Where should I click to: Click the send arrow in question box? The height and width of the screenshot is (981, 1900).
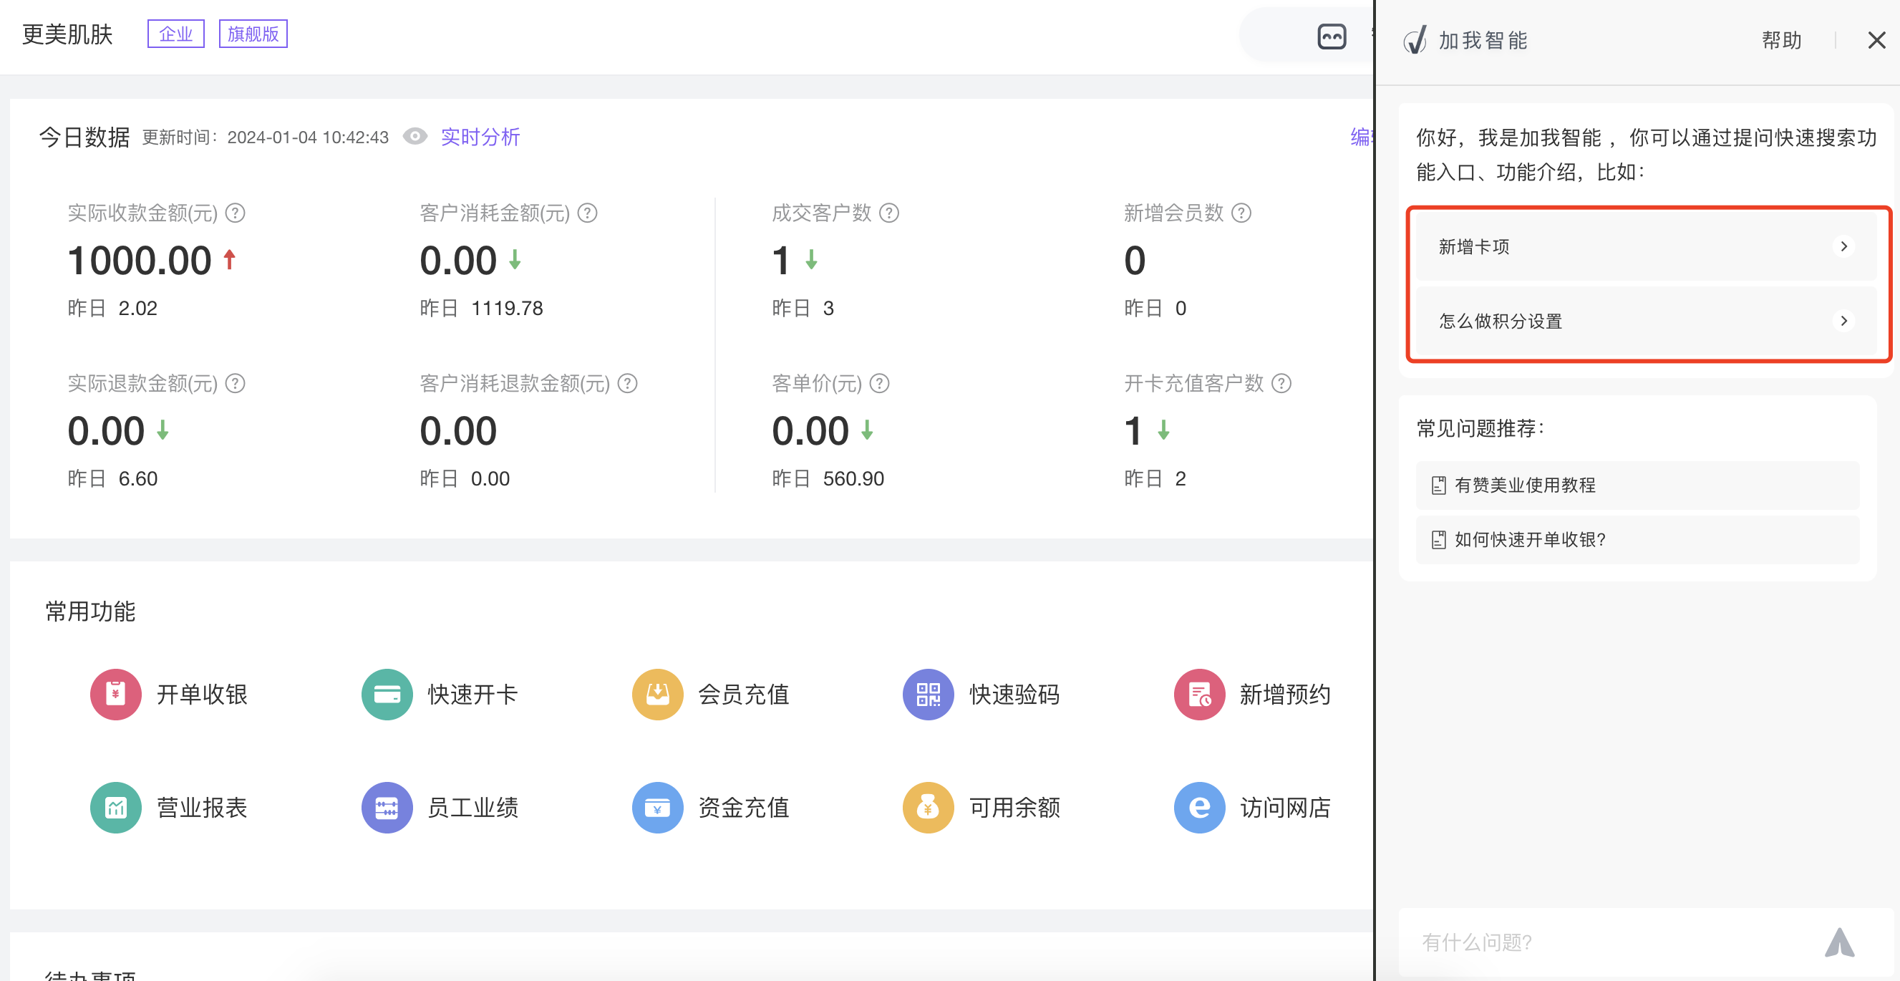click(x=1840, y=942)
